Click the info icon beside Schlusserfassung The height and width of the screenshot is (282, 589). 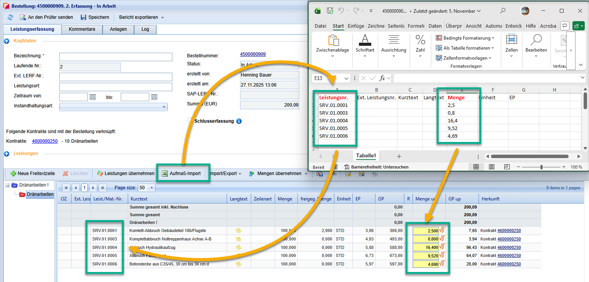point(239,121)
